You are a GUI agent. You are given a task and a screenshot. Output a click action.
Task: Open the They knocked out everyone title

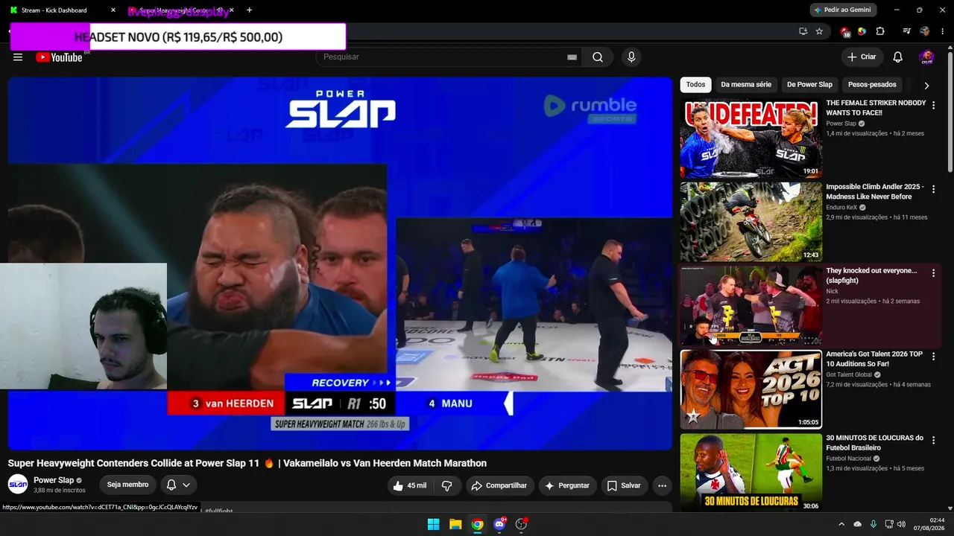pyautogui.click(x=871, y=275)
